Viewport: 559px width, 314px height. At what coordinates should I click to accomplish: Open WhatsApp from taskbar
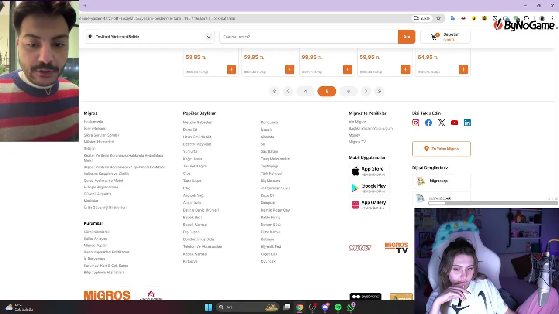pyautogui.click(x=351, y=307)
